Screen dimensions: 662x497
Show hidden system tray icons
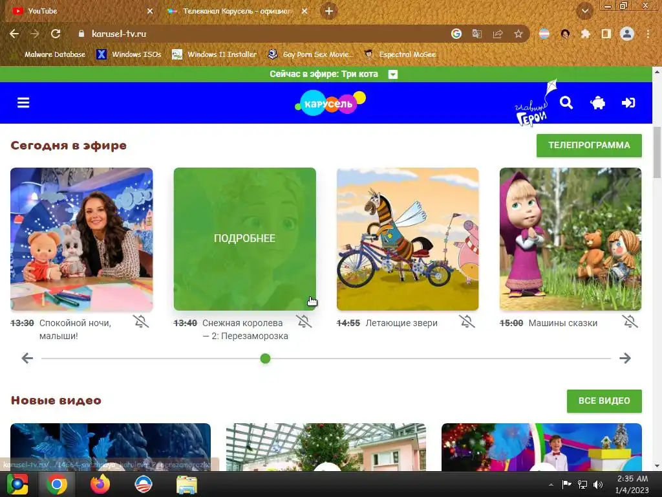[x=551, y=485]
